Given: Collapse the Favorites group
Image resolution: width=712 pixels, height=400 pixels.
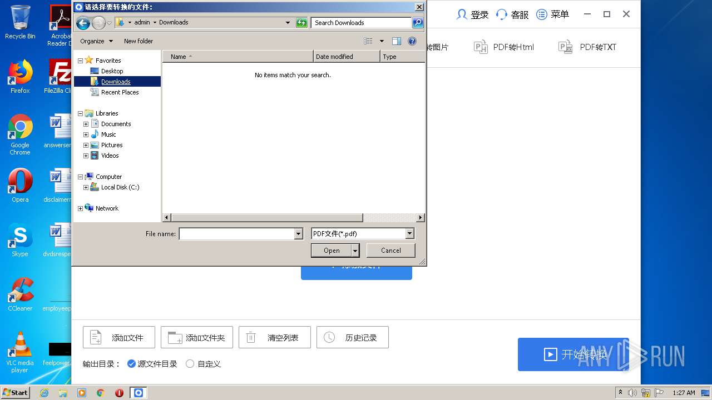Looking at the screenshot, I should pyautogui.click(x=80, y=61).
